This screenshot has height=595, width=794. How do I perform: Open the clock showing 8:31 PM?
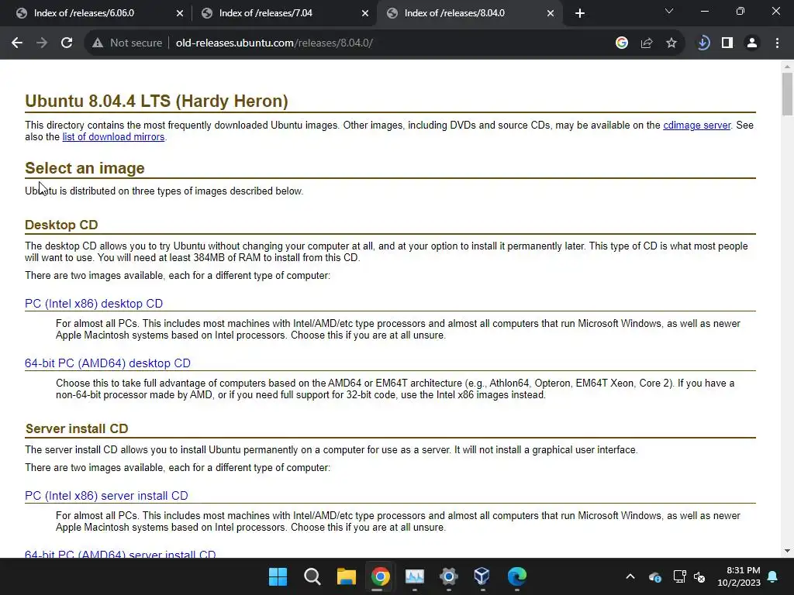coord(739,576)
